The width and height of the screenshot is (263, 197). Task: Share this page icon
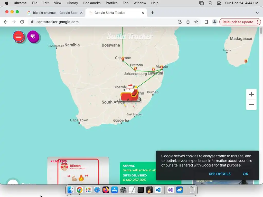click(x=188, y=22)
